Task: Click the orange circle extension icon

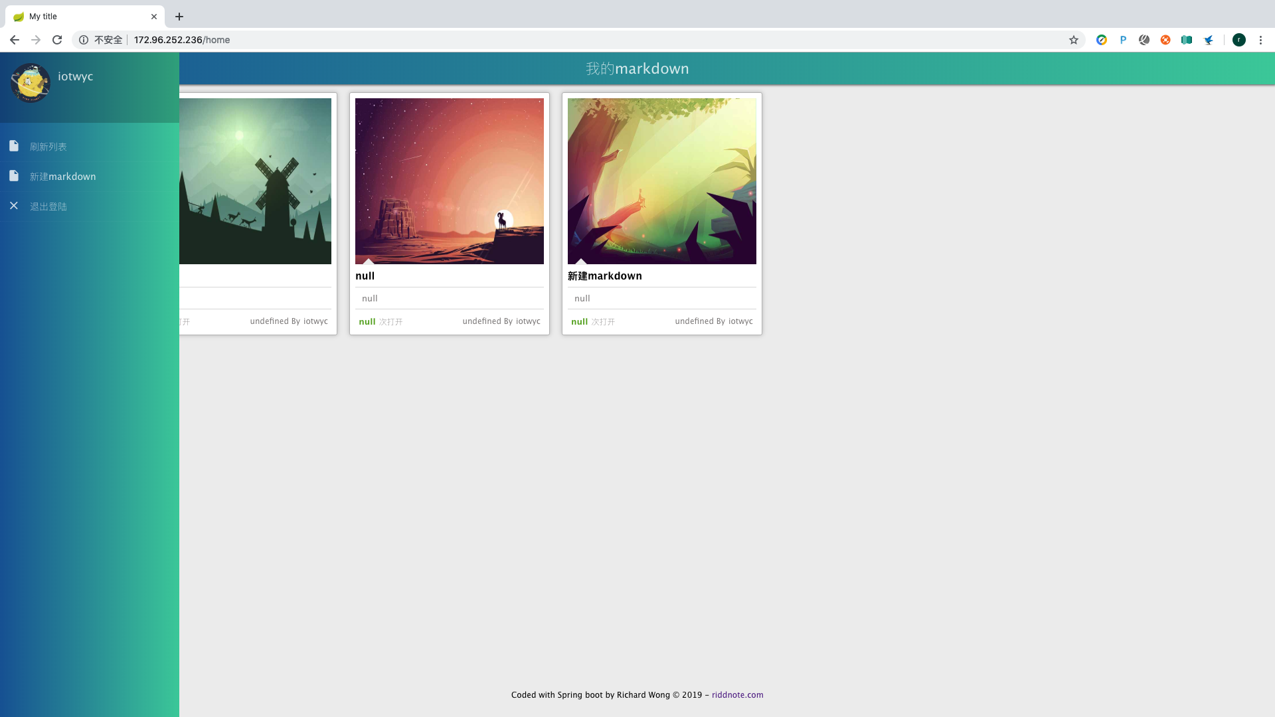Action: (1165, 40)
